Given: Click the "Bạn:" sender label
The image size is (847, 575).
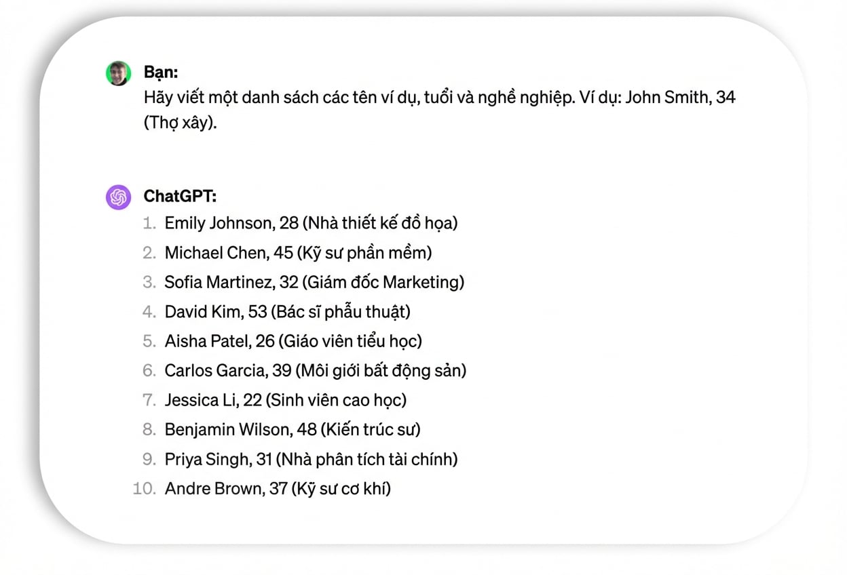Looking at the screenshot, I should click(161, 72).
